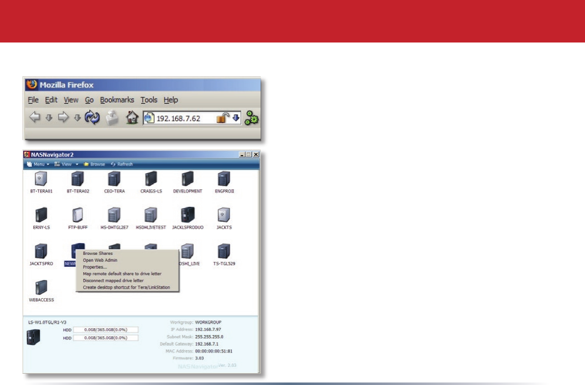The image size is (585, 385).
Task: Click the Browse button in NASNavigator2 toolbar
Action: click(x=94, y=164)
